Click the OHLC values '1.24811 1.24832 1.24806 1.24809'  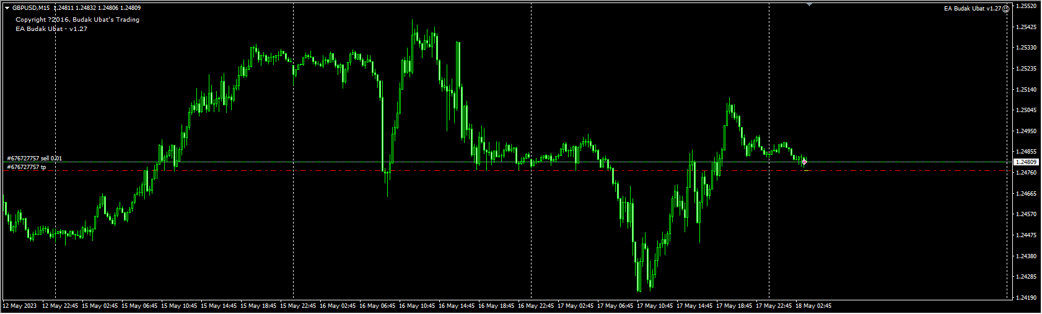(97, 8)
